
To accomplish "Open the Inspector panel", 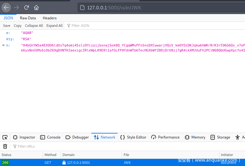I will click(24, 137).
